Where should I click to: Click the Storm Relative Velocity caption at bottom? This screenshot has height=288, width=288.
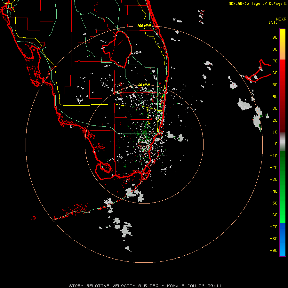point(145,286)
